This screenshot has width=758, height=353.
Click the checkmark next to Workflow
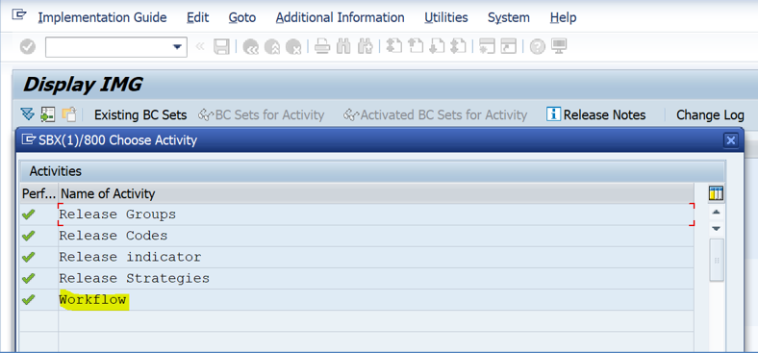[x=29, y=299]
